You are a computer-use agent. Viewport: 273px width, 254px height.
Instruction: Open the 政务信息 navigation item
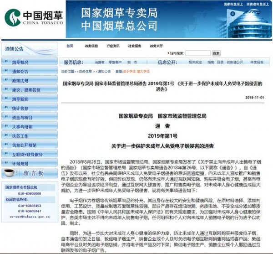coord(91,46)
